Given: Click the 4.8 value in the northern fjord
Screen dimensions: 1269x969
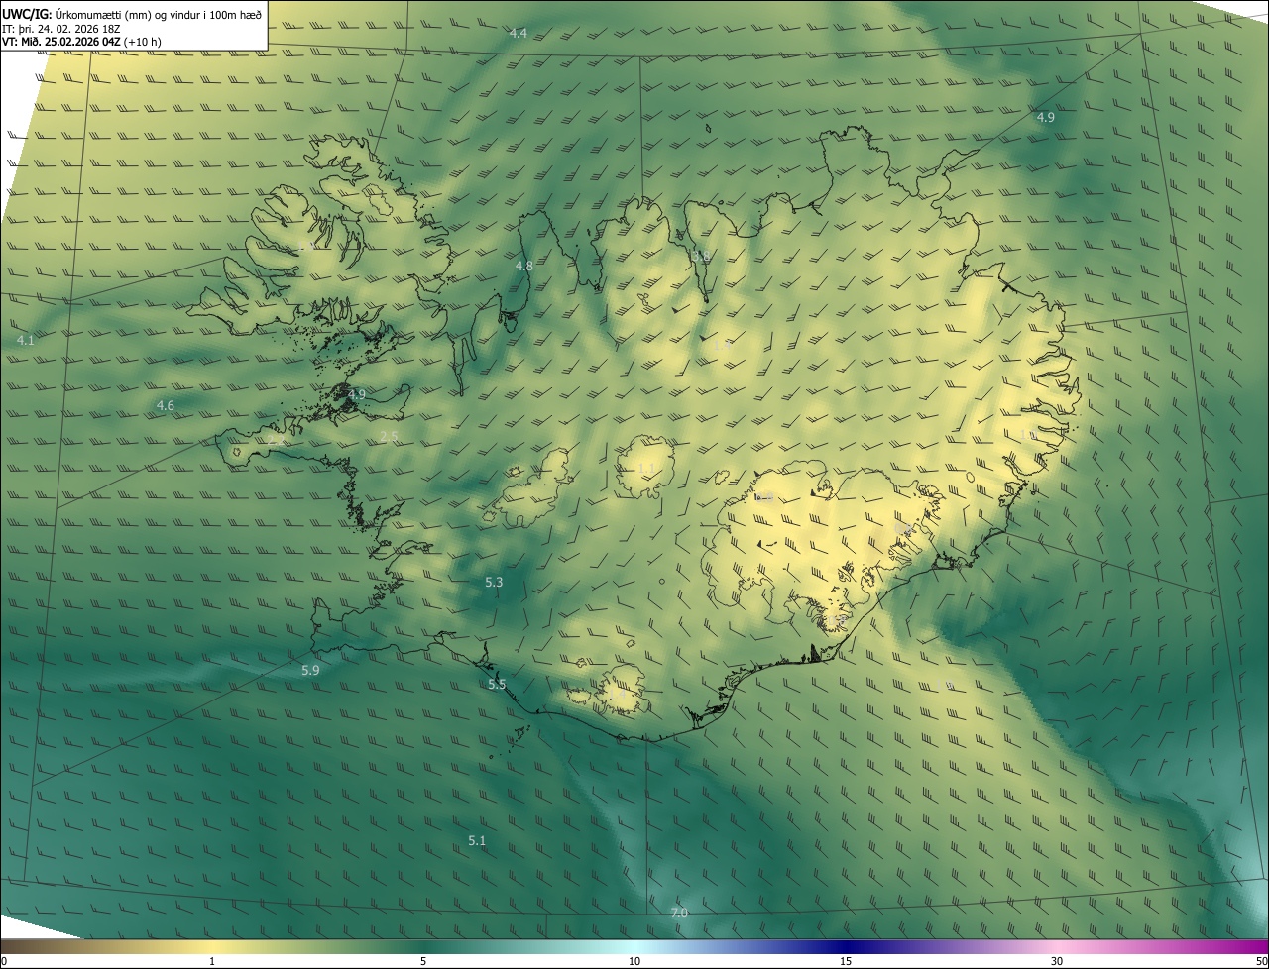Looking at the screenshot, I should (524, 267).
